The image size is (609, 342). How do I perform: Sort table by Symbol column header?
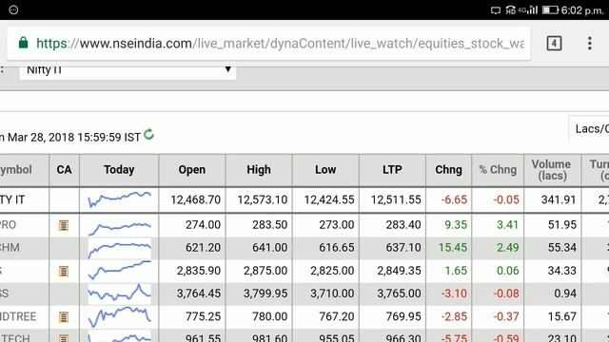24,170
